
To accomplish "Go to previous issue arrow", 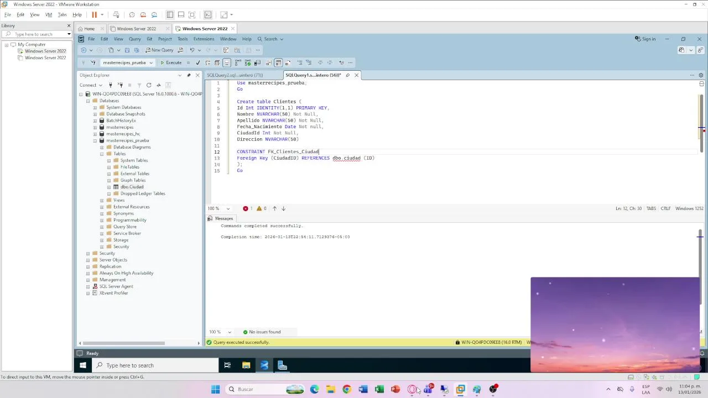I will (x=274, y=208).
